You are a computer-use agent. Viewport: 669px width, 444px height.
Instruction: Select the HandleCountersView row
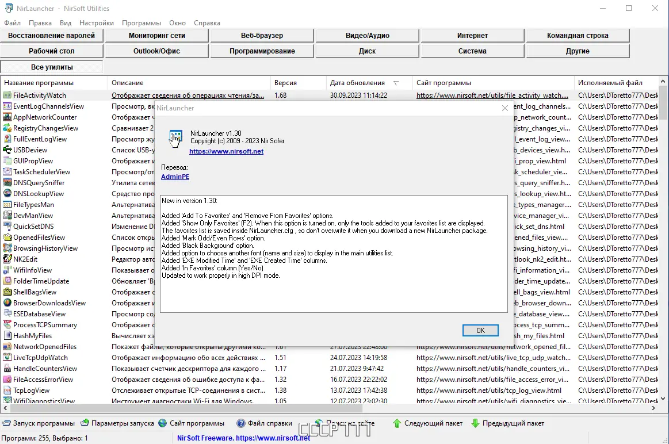click(x=330, y=369)
